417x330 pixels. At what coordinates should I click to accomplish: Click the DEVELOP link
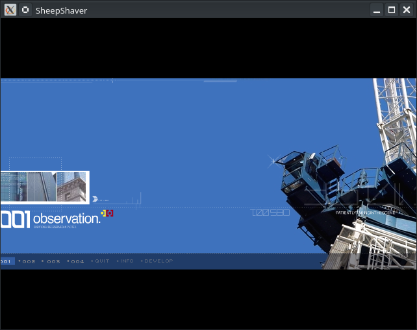pyautogui.click(x=158, y=261)
